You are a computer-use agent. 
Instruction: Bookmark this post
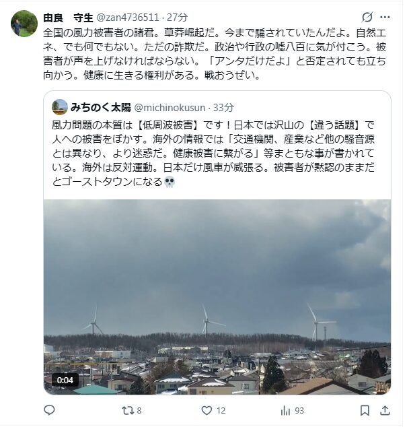pyautogui.click(x=365, y=410)
